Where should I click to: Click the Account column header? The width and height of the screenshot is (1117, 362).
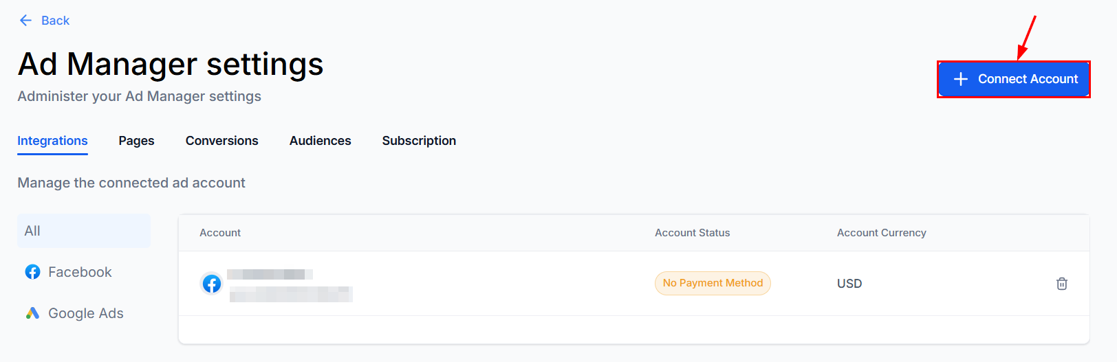pos(220,233)
